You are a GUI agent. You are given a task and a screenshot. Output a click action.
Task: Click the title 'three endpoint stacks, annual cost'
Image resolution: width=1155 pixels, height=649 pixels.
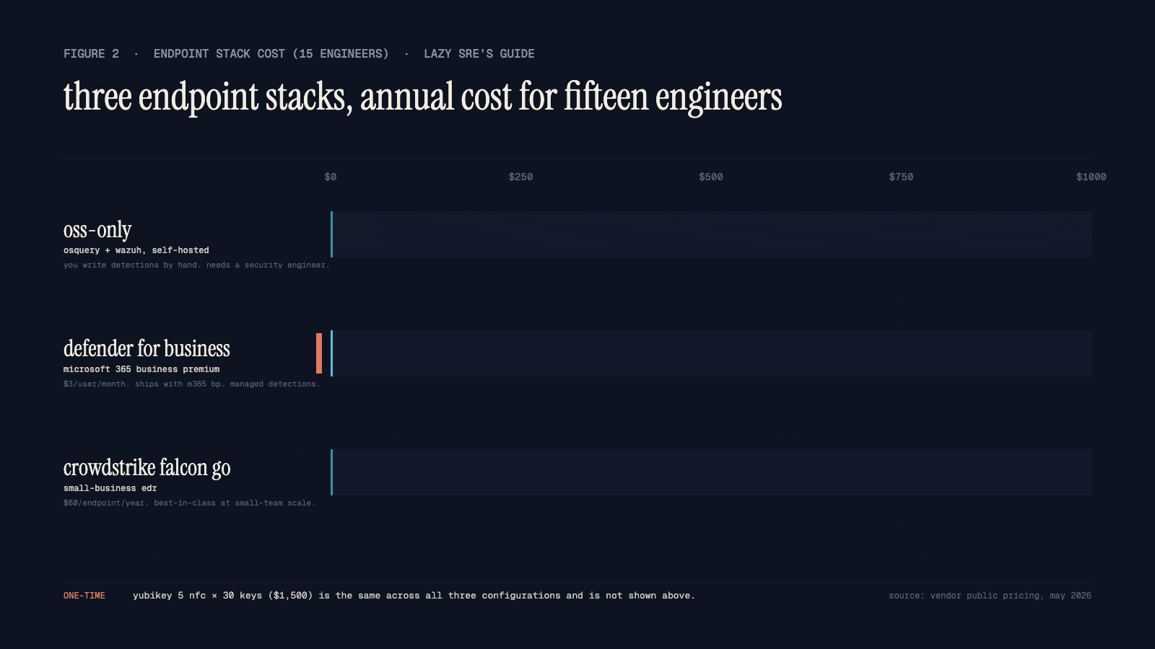click(x=423, y=97)
